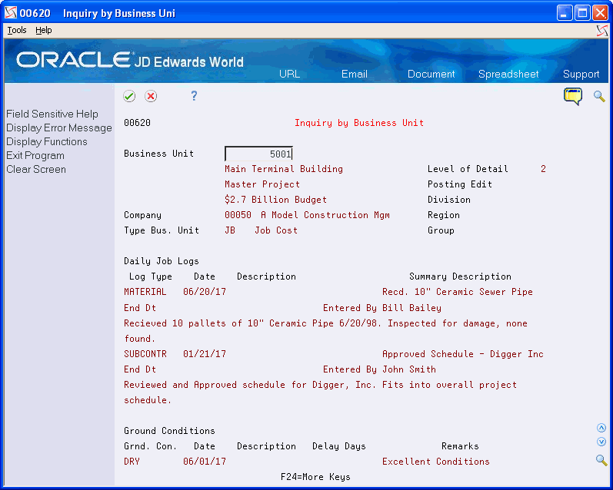Click the 'Daily Job Logs' heading

161,261
